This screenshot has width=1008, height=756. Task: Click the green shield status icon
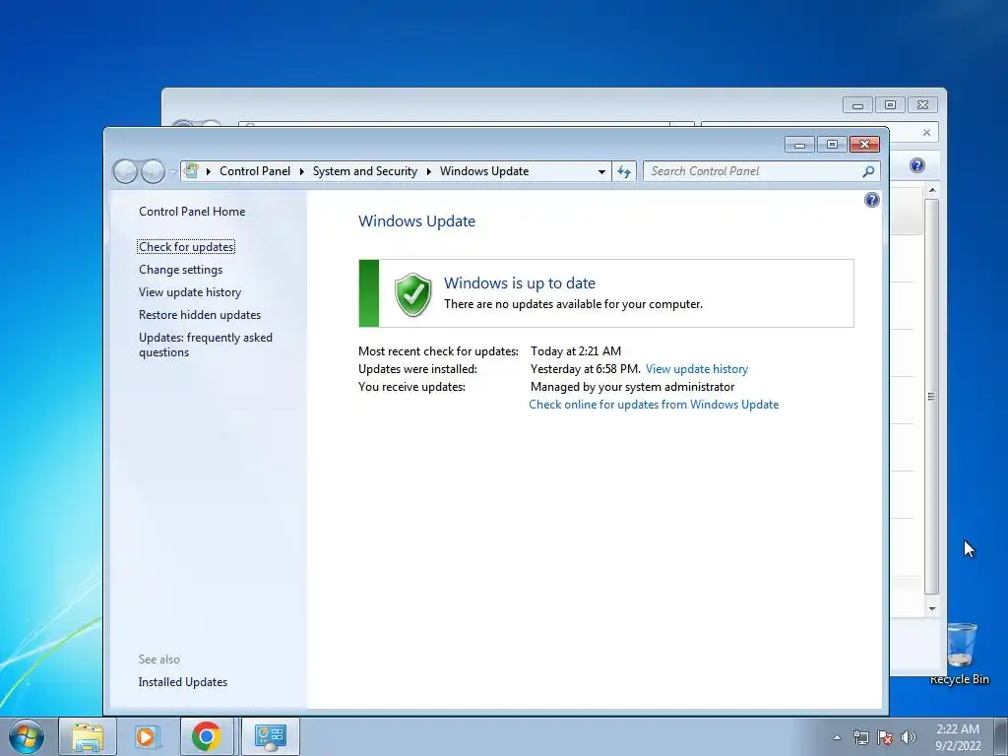point(412,294)
